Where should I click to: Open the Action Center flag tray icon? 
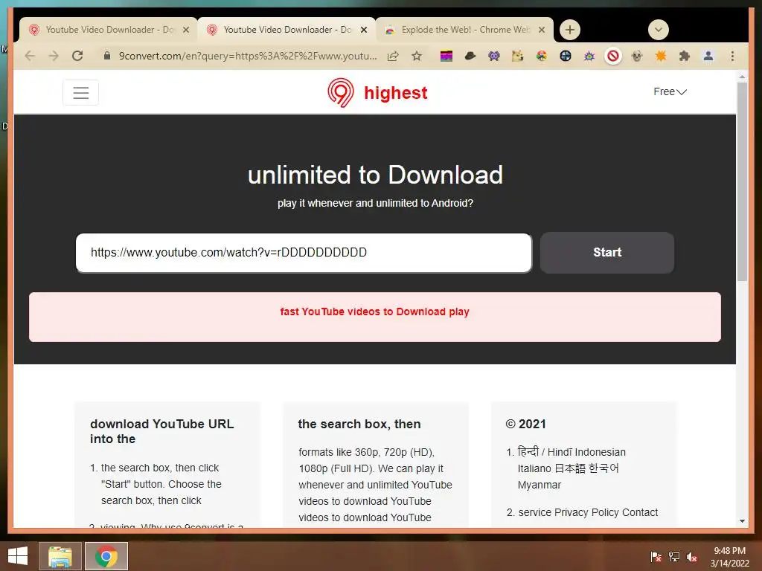click(656, 556)
